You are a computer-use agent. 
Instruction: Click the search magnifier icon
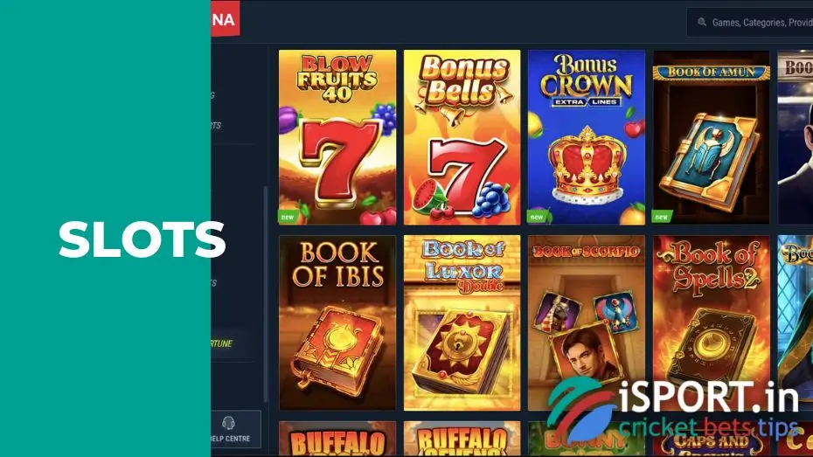(701, 22)
